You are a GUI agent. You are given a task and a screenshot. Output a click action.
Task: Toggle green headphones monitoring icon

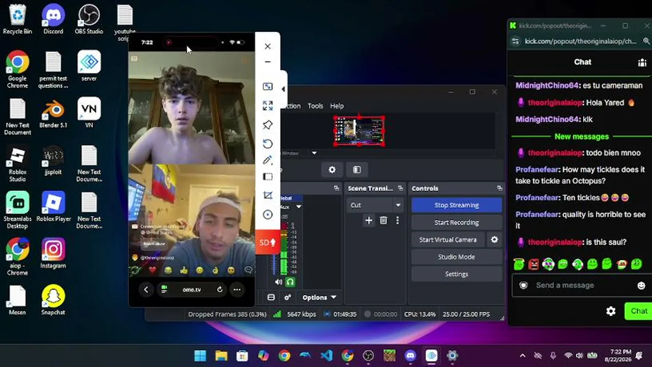coord(290,281)
